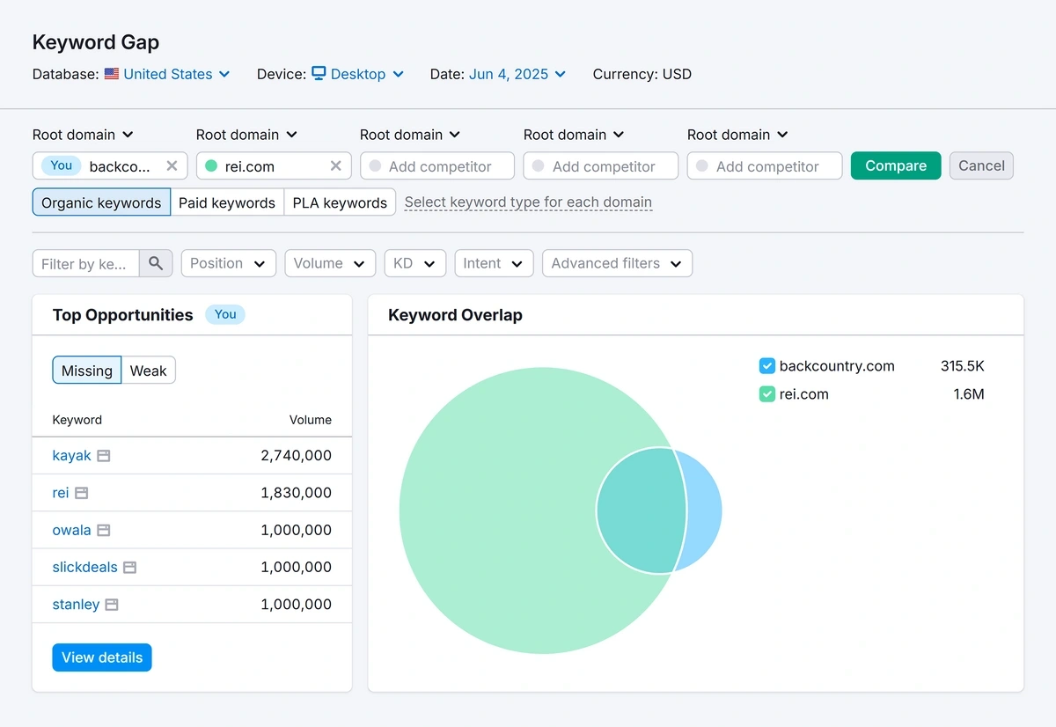Click the third Add competitor field
Viewport: 1056px width, 727px height.
(x=765, y=165)
